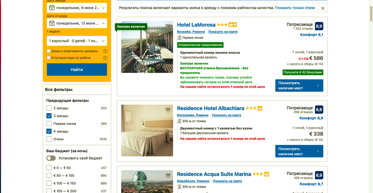Open the help icon beside whole homes option
The width and height of the screenshot is (373, 193).
tap(105, 51)
